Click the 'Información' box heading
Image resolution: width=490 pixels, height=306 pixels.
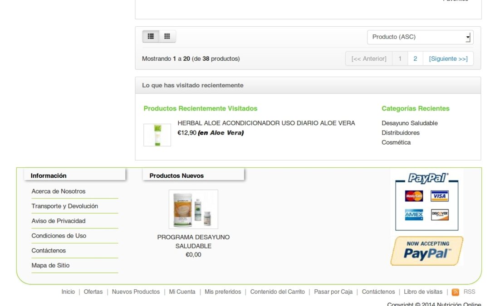pos(49,175)
